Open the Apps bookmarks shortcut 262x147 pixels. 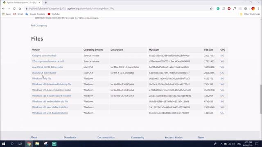pos(7,14)
